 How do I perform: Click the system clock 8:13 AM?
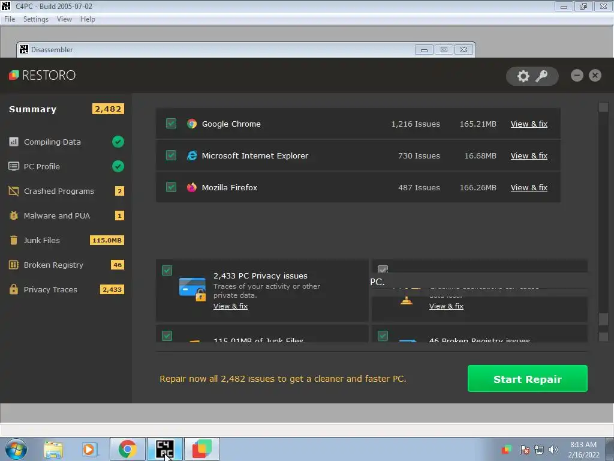(x=583, y=445)
